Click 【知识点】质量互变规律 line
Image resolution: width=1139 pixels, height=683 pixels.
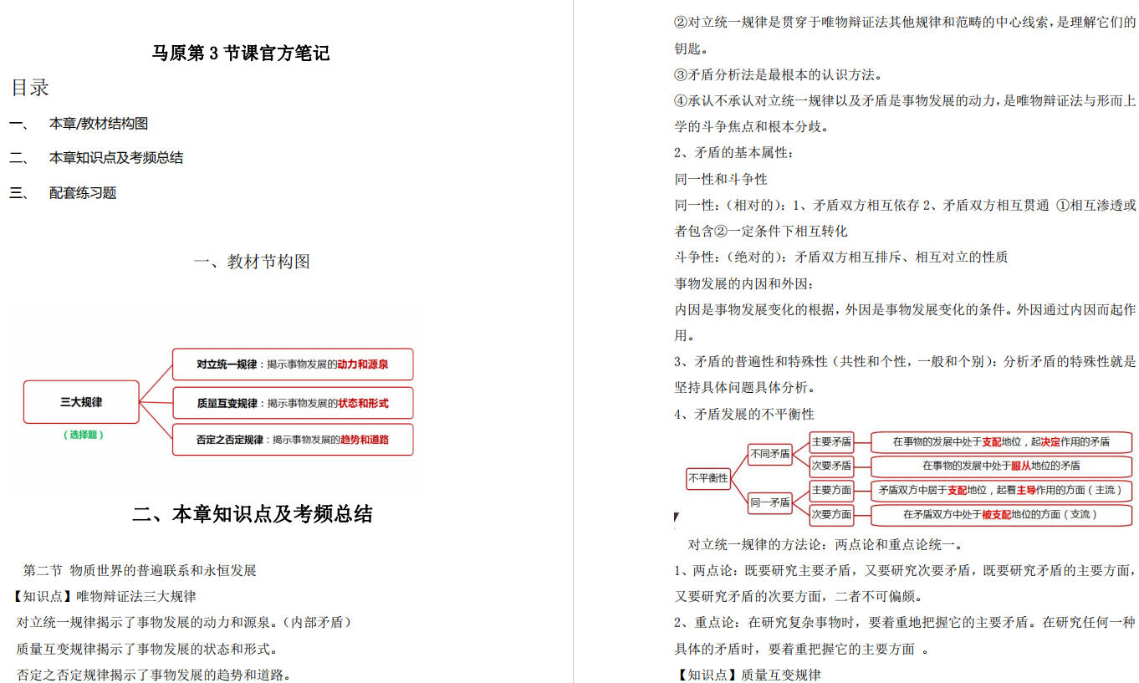tap(748, 675)
